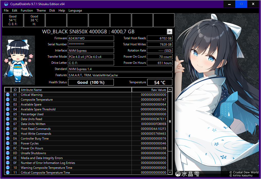Open the Language menu
261x179 pixels.
pos(75,10)
